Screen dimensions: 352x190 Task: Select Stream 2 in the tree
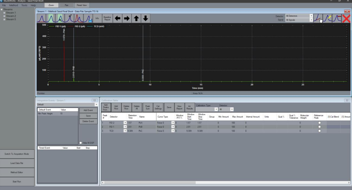[x=11, y=16]
